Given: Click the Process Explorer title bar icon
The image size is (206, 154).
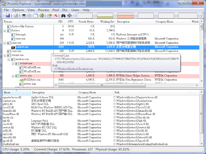Looking at the screenshot, I should tap(4, 4).
